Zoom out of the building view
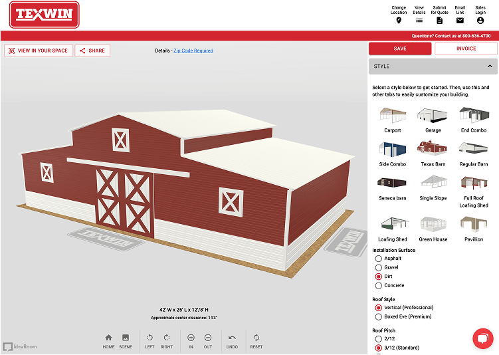The width and height of the screenshot is (499, 355). [x=208, y=338]
